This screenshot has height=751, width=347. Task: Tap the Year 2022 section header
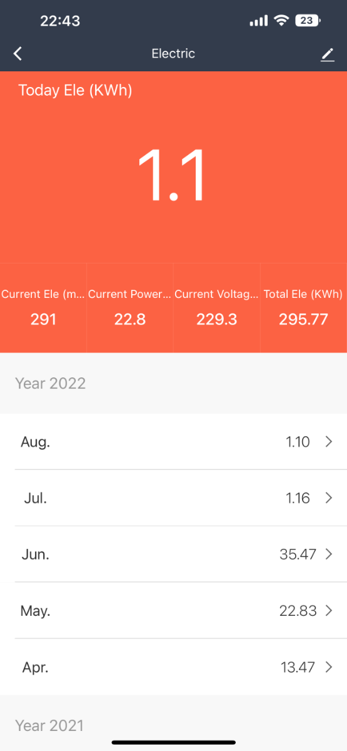pos(50,383)
